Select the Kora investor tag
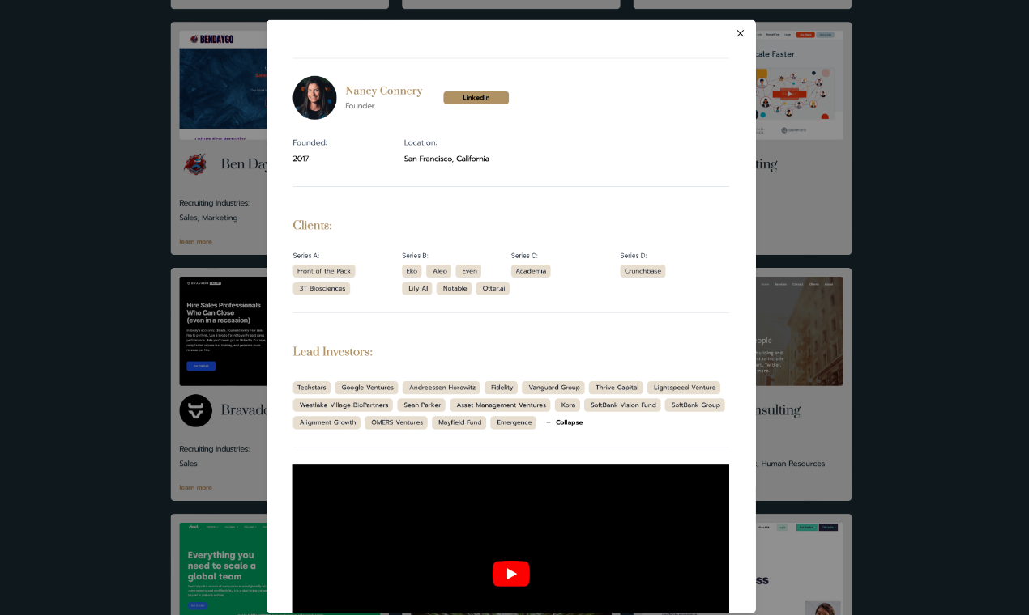1029x615 pixels. pos(567,405)
